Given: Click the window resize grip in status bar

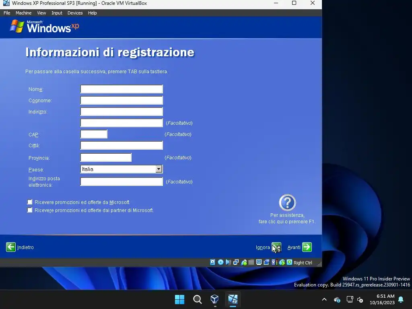Looking at the screenshot, I should click(319, 264).
